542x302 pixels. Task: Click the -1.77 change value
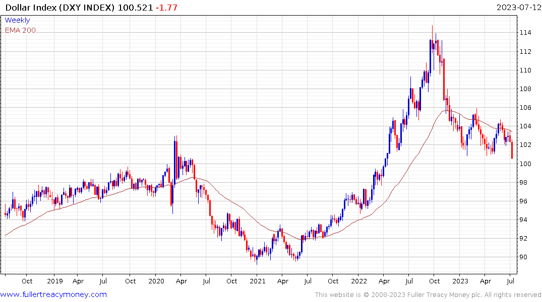click(166, 8)
